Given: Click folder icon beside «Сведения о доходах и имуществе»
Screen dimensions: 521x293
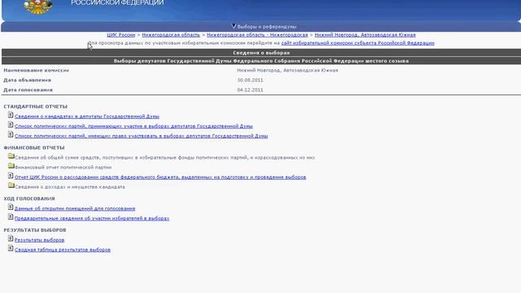Looking at the screenshot, I should [11, 185].
